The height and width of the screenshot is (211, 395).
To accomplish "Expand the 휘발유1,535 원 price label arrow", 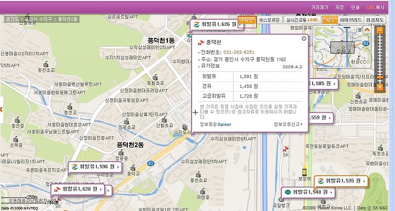I will tap(364, 181).
